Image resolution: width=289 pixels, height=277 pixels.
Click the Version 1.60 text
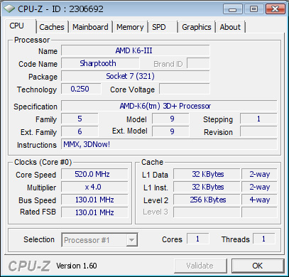(x=77, y=266)
